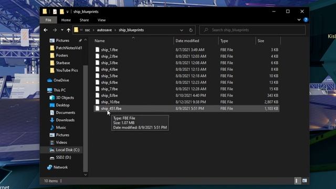Open the YouTube Pics folder in sidebar
The image size is (336, 189).
(x=67, y=70)
